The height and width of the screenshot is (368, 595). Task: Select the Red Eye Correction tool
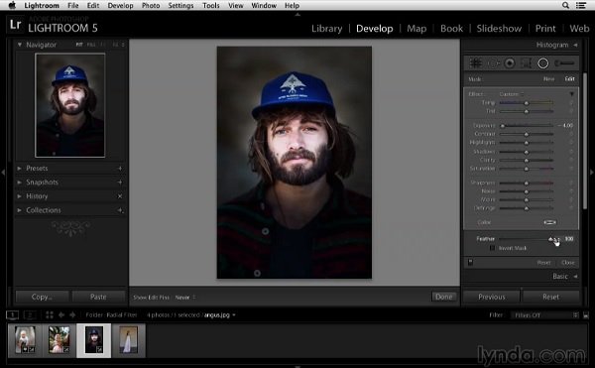510,63
